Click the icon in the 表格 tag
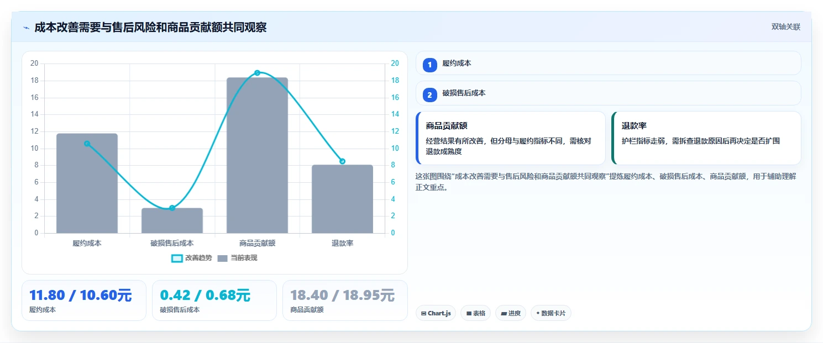Viewport: 823px width, 343px height. (x=469, y=314)
